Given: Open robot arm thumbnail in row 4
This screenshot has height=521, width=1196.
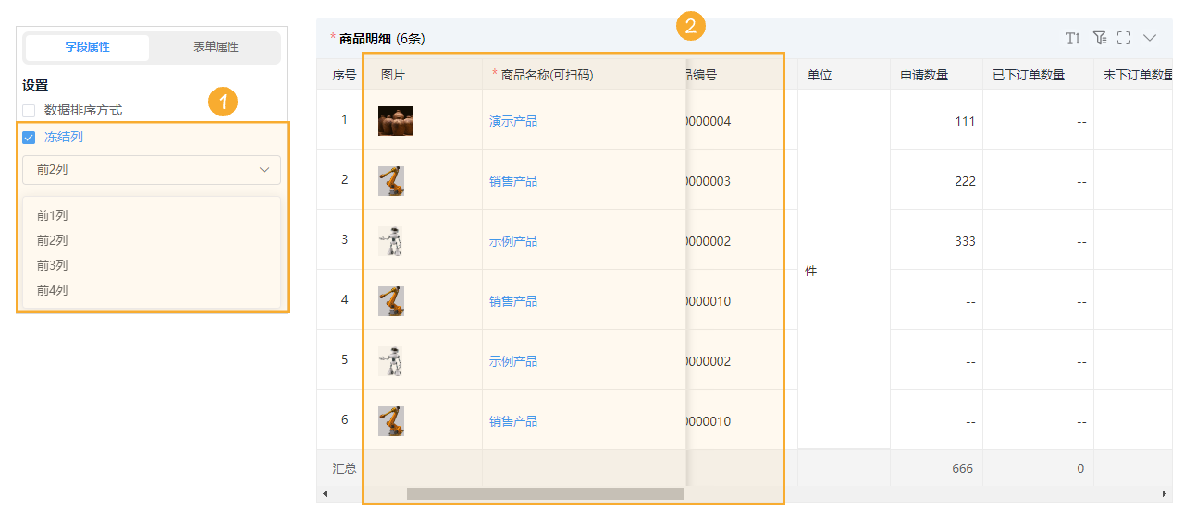Looking at the screenshot, I should [391, 301].
